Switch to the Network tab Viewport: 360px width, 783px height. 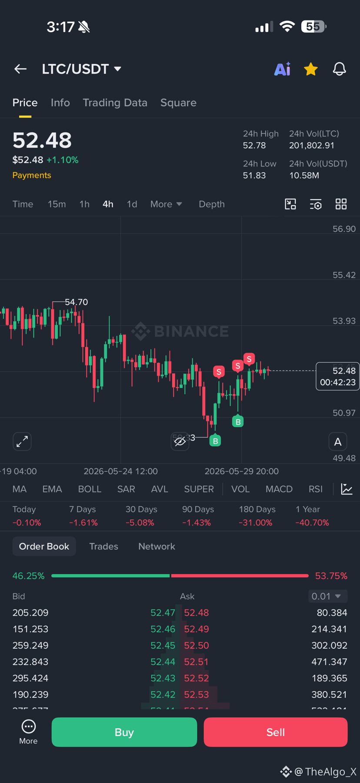click(157, 546)
